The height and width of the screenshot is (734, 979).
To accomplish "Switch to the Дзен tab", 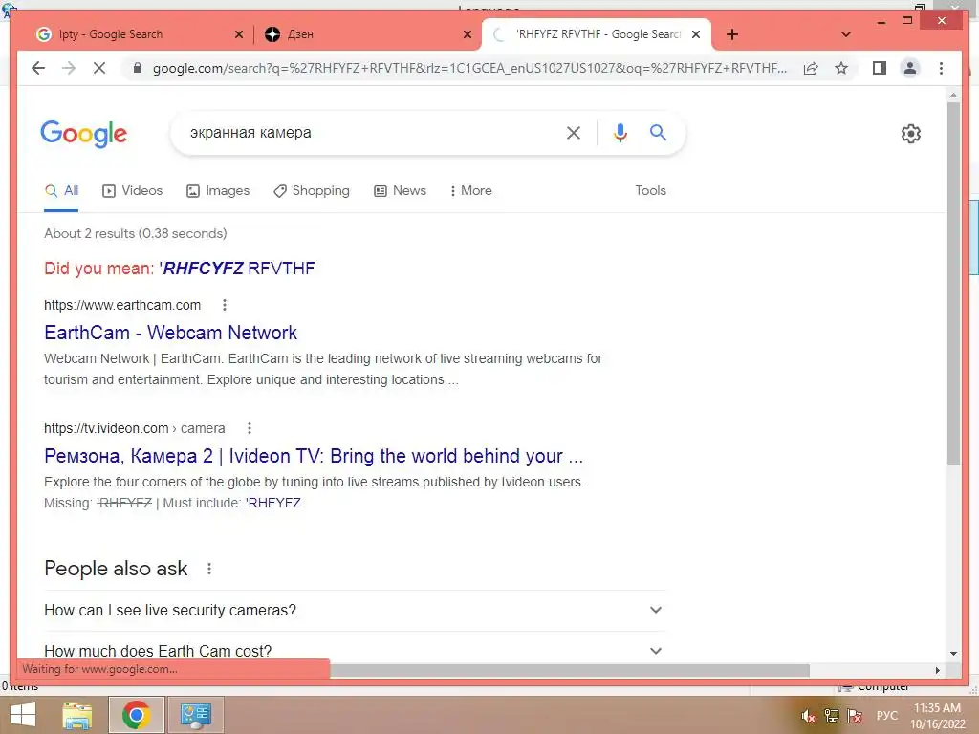I will tap(367, 34).
